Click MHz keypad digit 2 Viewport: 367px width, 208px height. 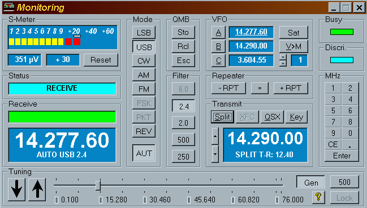click(350, 88)
